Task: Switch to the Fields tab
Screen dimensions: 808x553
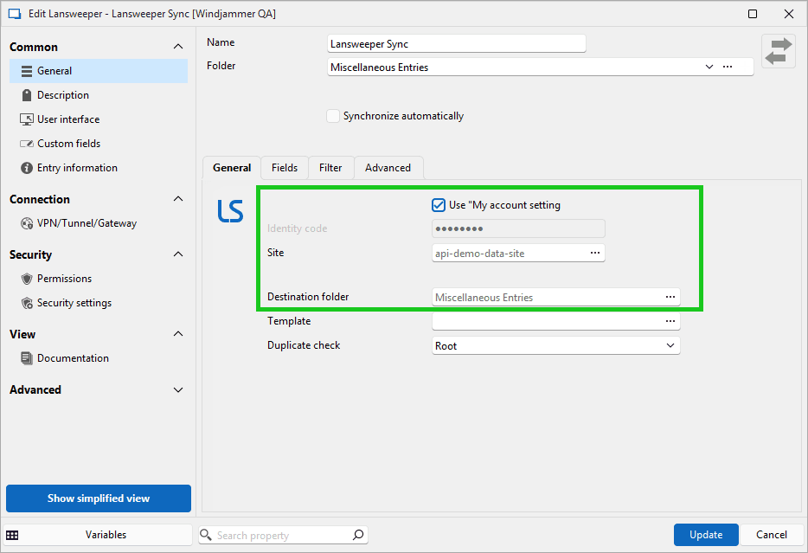Action: (x=284, y=167)
